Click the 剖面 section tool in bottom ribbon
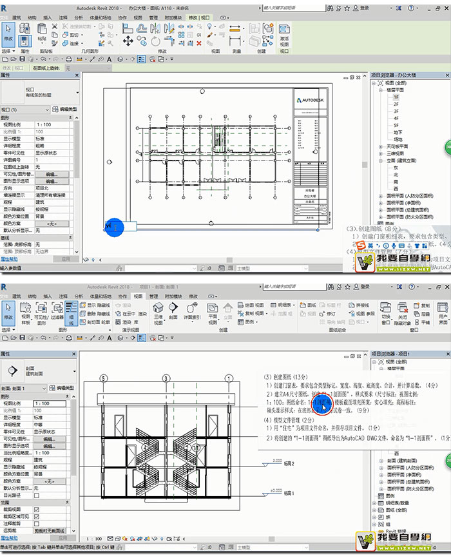 pyautogui.click(x=173, y=311)
